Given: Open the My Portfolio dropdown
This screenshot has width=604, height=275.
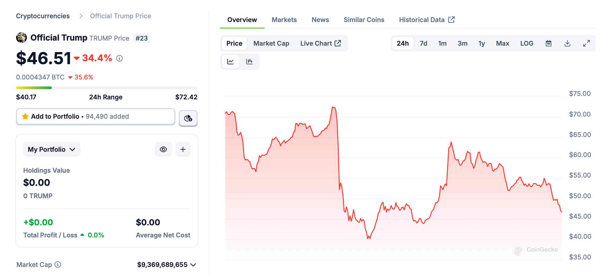Looking at the screenshot, I should click(52, 149).
